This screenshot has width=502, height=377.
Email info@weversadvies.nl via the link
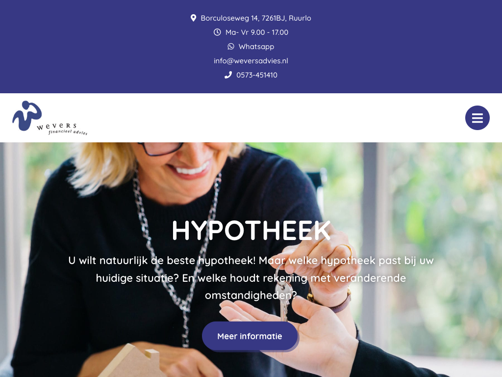pos(251,61)
